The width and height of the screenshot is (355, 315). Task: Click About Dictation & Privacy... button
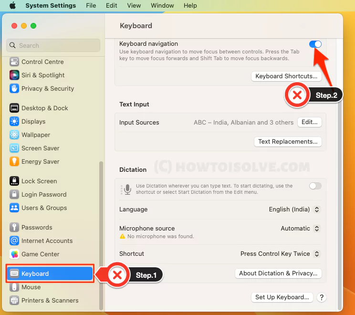pyautogui.click(x=278, y=273)
